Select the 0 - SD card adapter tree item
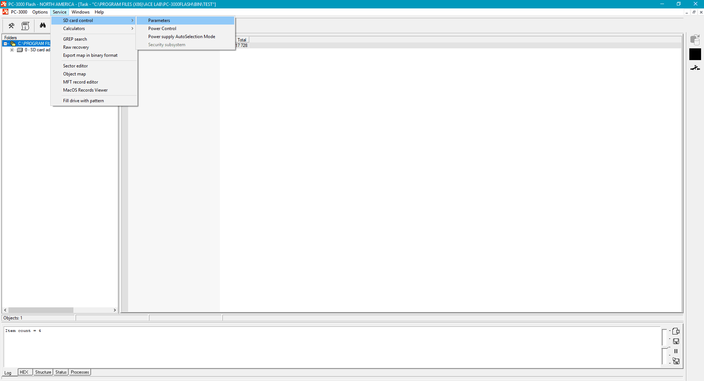This screenshot has height=381, width=704. [x=37, y=50]
